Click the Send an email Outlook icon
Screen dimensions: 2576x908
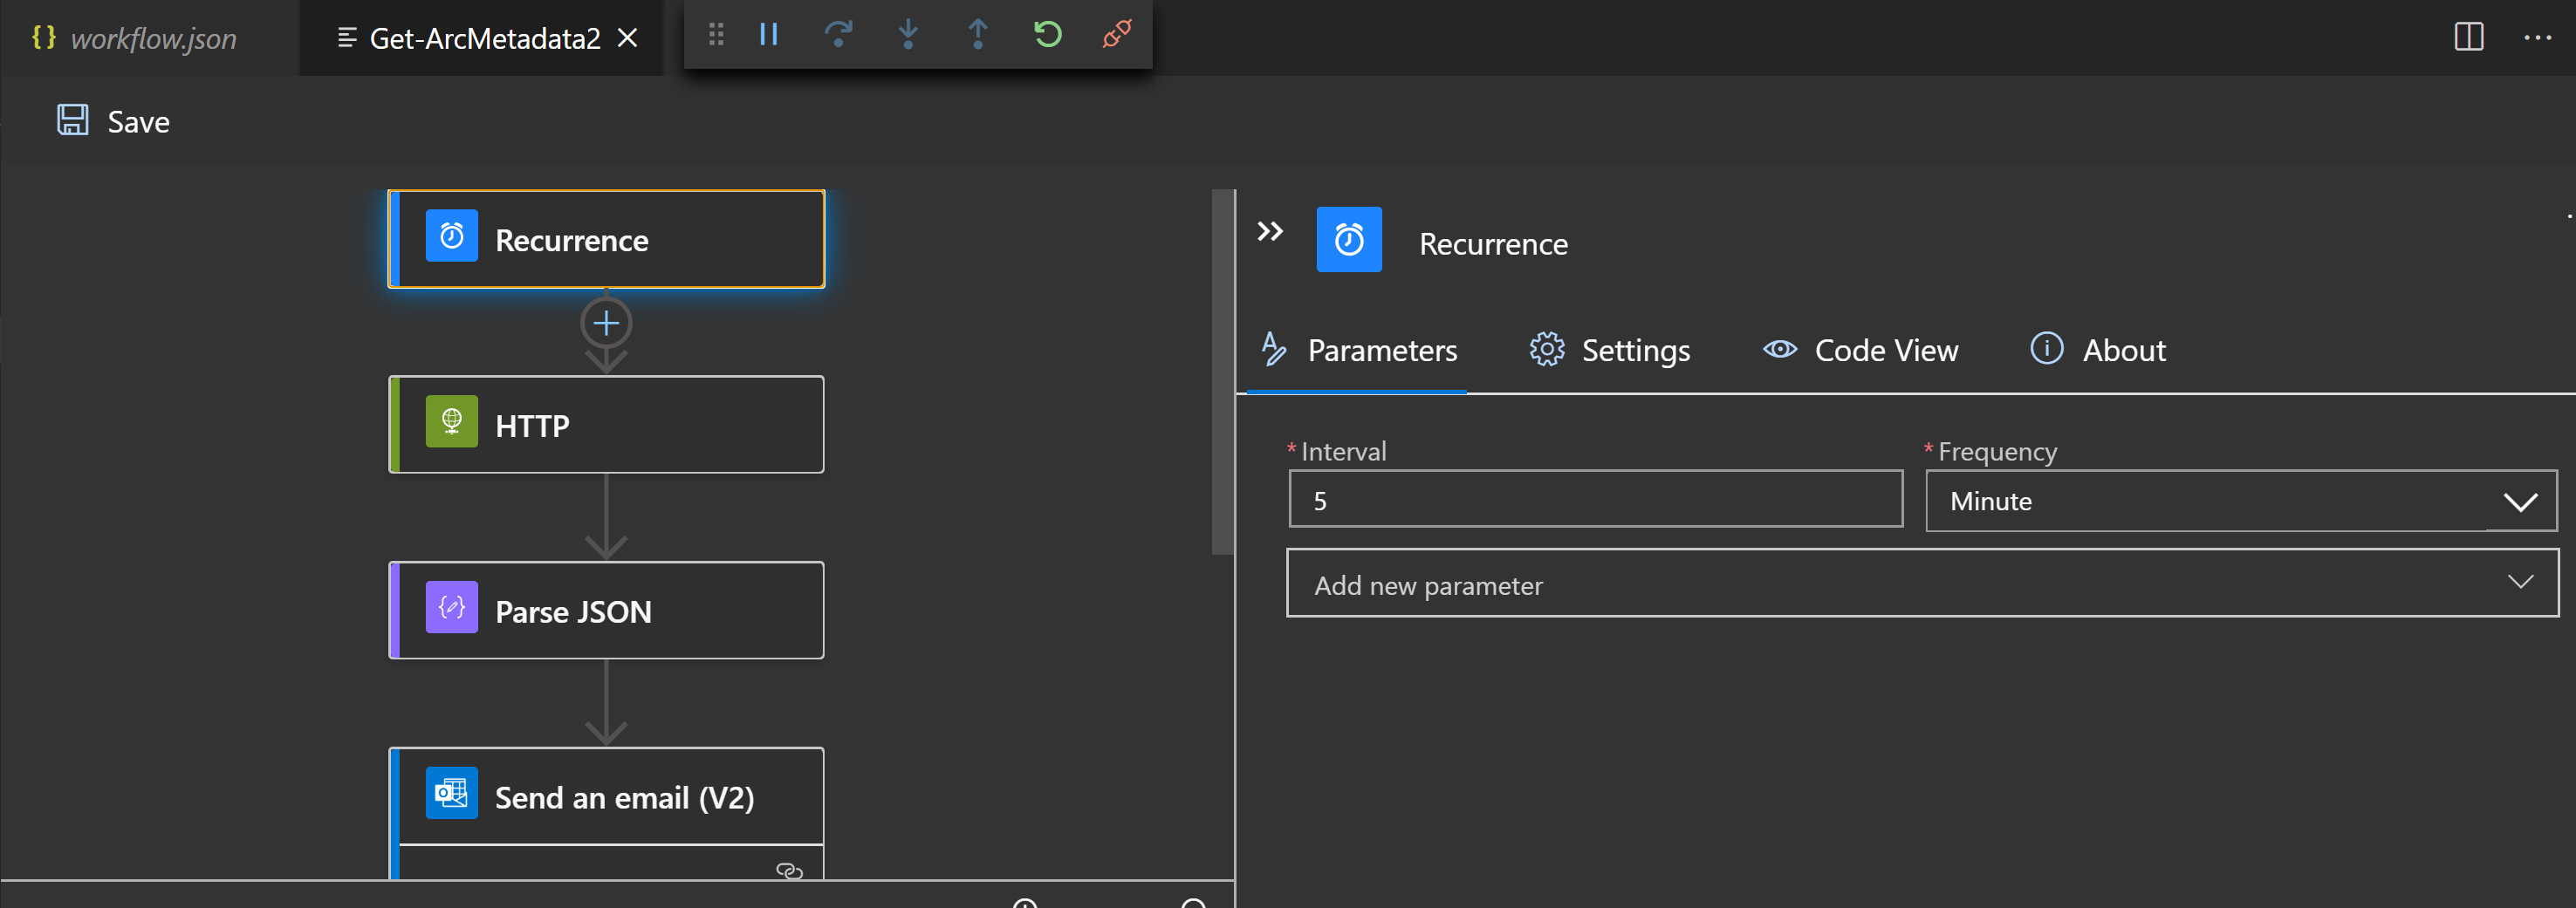[x=452, y=792]
